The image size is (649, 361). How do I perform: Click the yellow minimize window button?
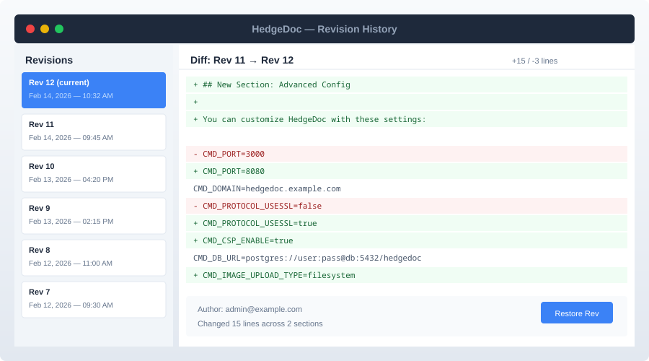(45, 29)
